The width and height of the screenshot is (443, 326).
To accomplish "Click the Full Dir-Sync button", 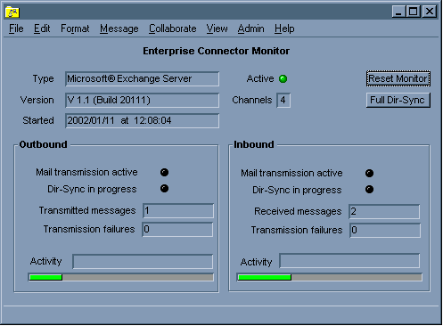I will pyautogui.click(x=398, y=100).
